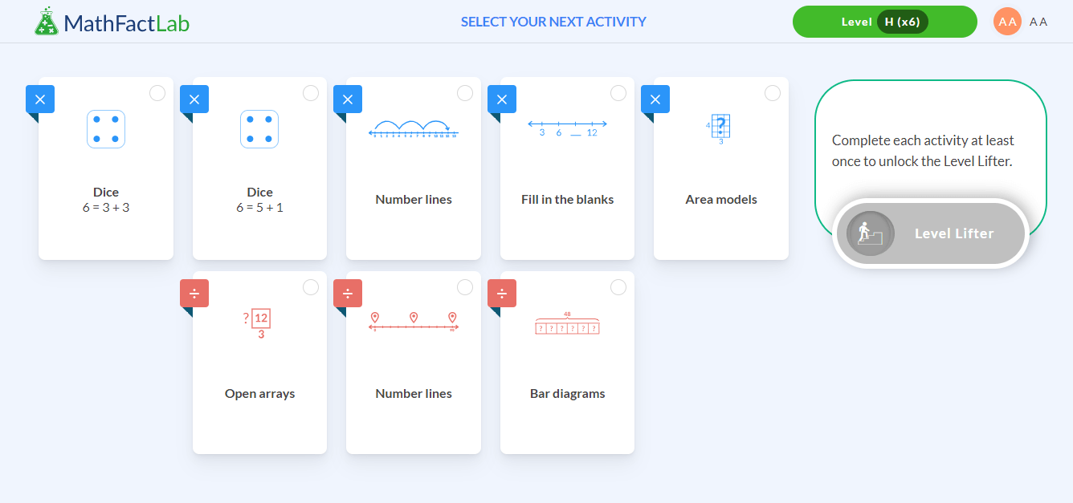
Task: Click the MathFactLab flask logo icon
Action: pos(47,22)
